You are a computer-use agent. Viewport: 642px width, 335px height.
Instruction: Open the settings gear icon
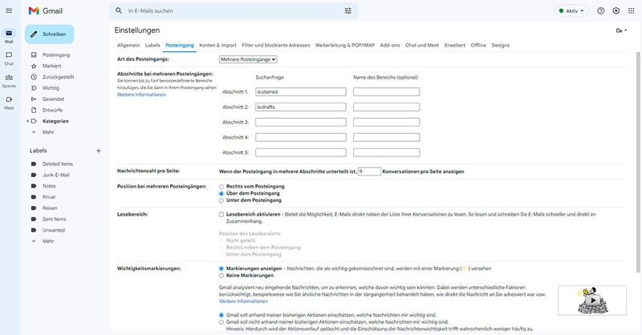pyautogui.click(x=616, y=11)
